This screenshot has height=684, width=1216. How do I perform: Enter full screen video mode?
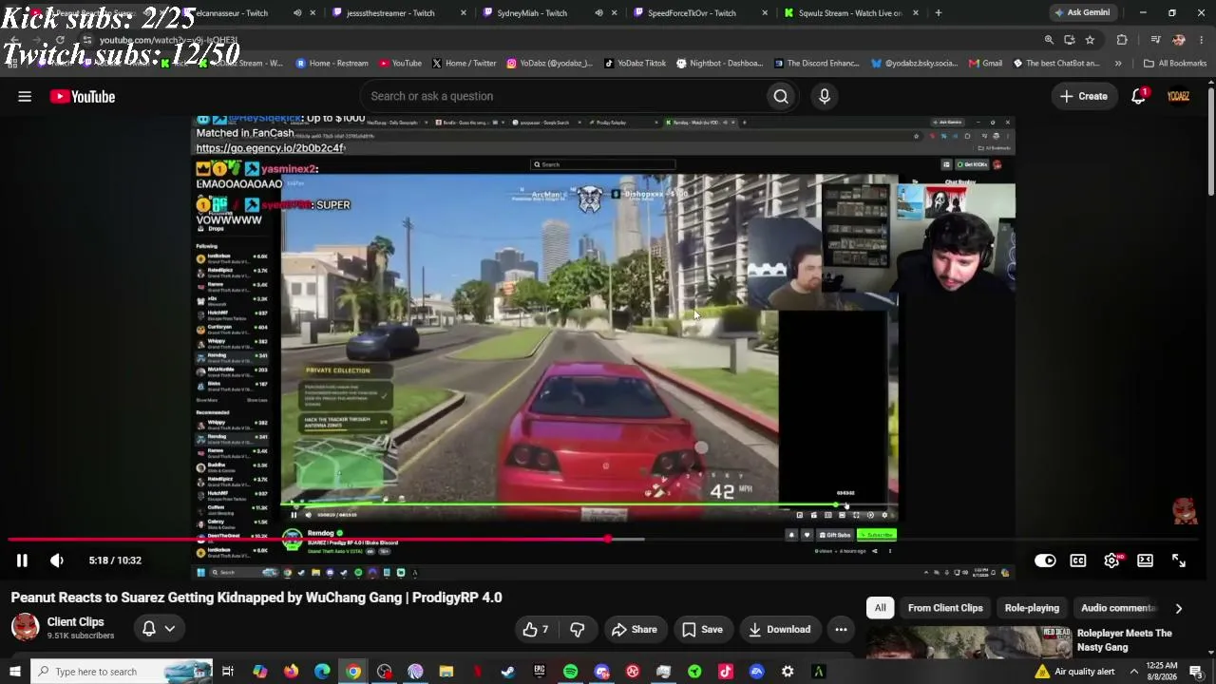tap(1179, 560)
